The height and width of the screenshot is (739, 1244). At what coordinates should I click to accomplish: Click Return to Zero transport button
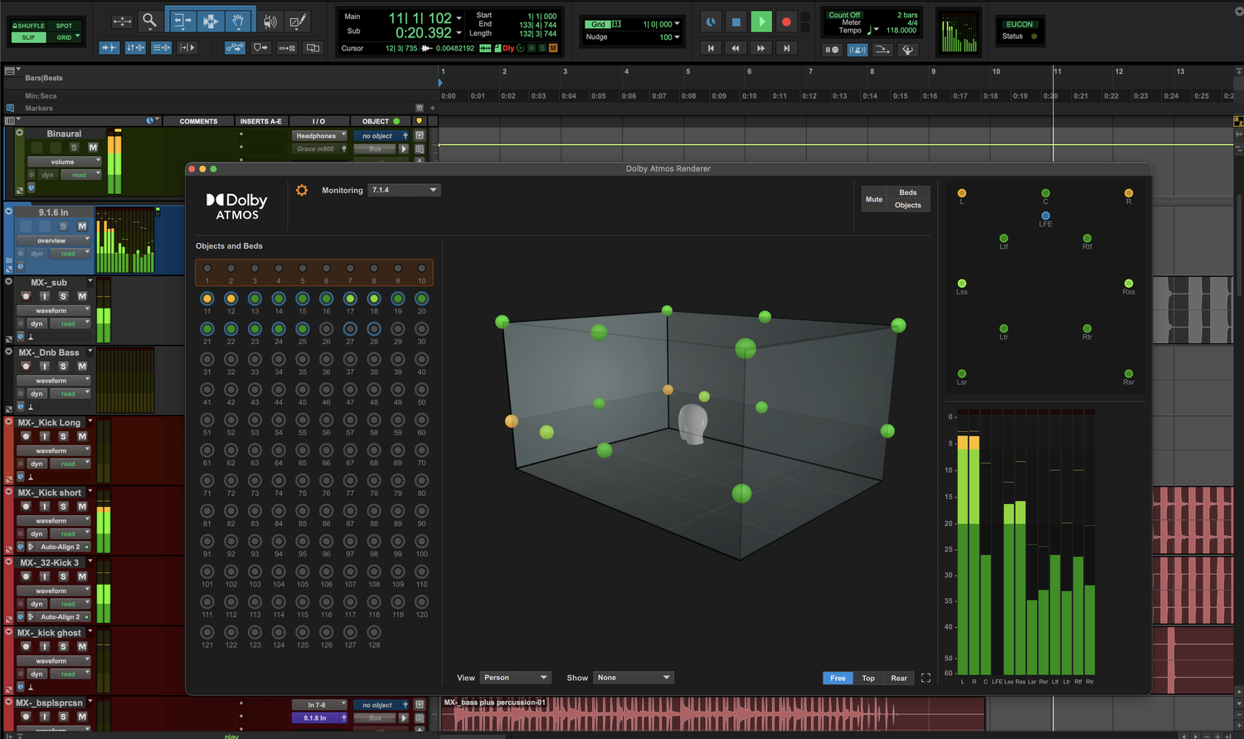click(x=711, y=48)
